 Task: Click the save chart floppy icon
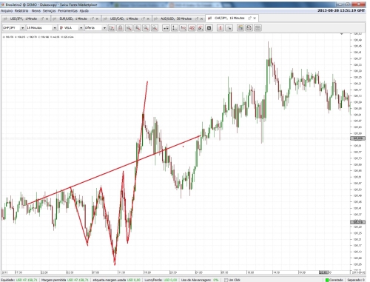click(x=249, y=28)
